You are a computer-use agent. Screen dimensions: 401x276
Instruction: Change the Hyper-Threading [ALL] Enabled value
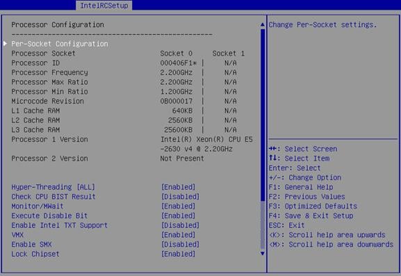[x=178, y=187]
